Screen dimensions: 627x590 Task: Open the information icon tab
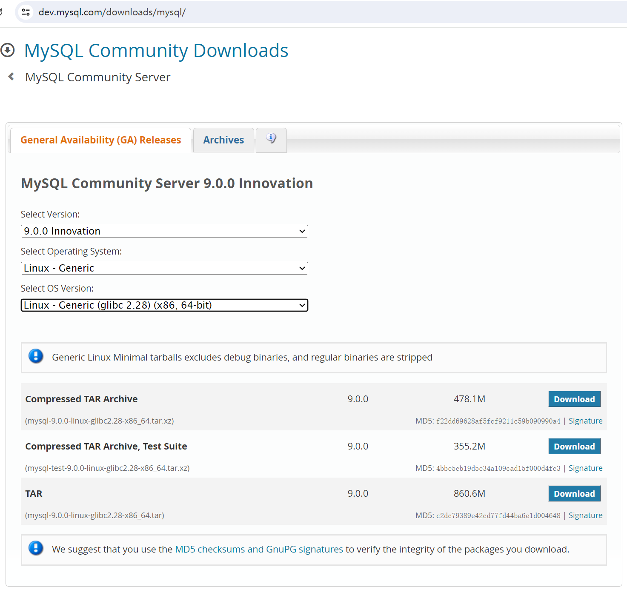click(271, 139)
